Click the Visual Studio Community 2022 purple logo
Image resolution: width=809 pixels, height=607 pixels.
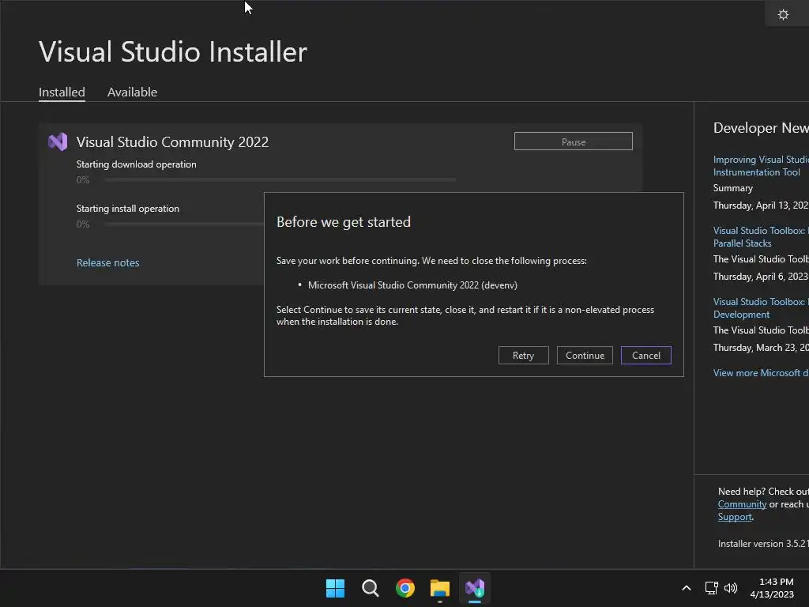coord(58,141)
